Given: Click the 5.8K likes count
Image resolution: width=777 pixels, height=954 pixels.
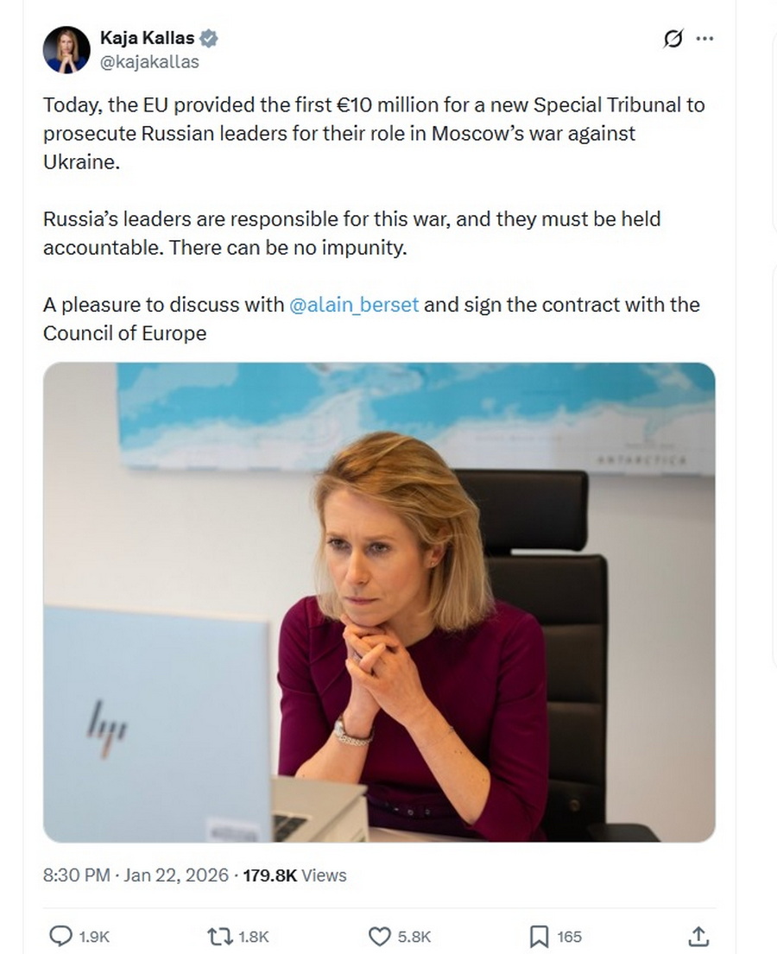Looking at the screenshot, I should click(414, 937).
